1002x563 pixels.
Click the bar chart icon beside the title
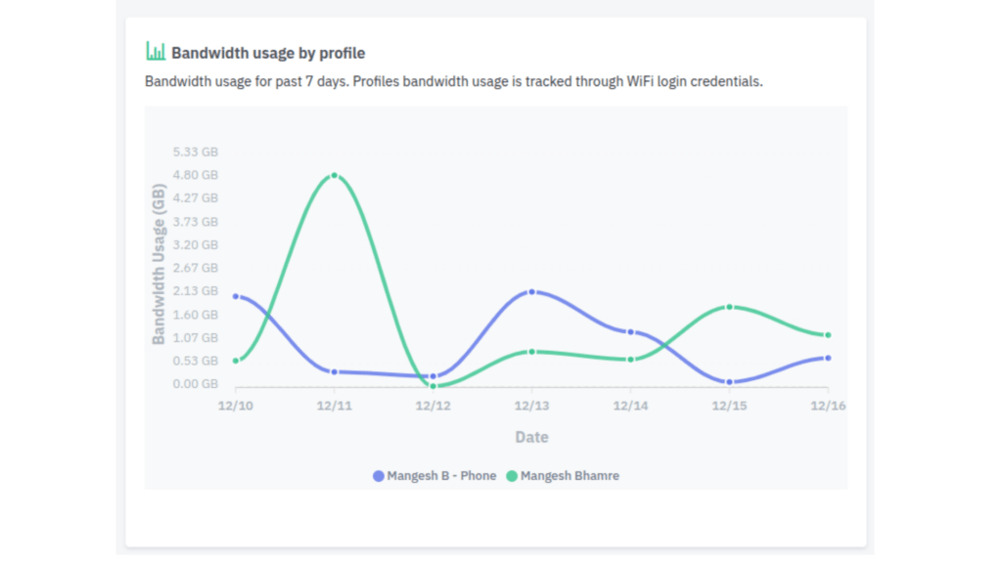pyautogui.click(x=156, y=51)
